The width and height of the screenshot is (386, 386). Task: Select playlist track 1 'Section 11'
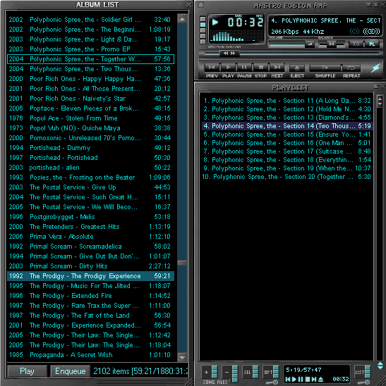(287, 101)
